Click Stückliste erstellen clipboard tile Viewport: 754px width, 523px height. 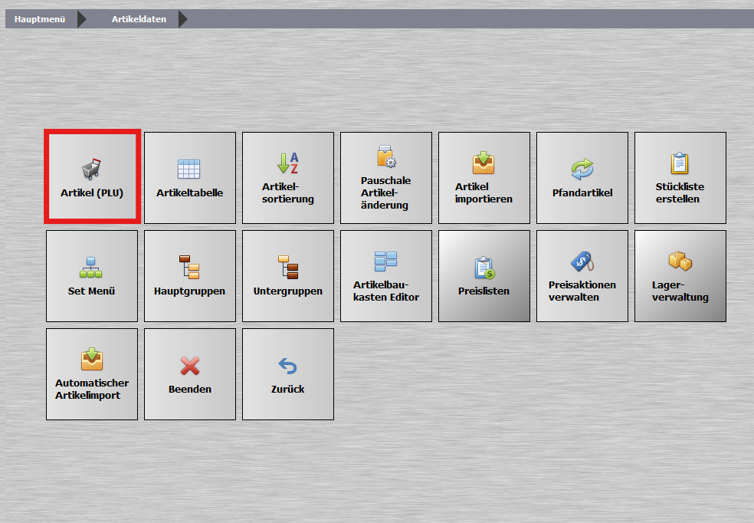(680, 177)
